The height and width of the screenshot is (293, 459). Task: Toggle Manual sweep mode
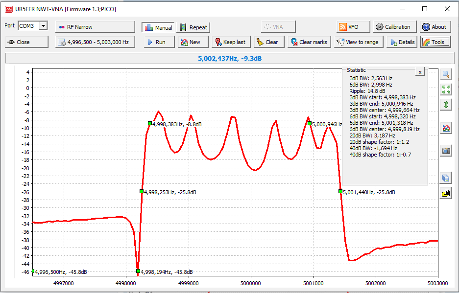(x=158, y=27)
